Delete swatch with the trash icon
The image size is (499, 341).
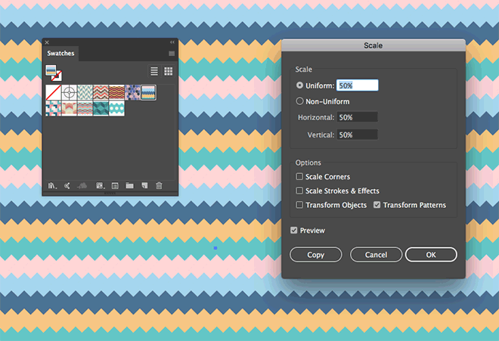[x=159, y=185]
